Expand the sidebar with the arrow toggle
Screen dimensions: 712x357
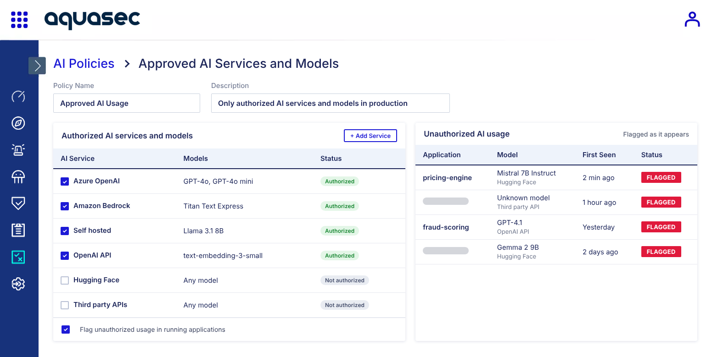[x=37, y=66]
